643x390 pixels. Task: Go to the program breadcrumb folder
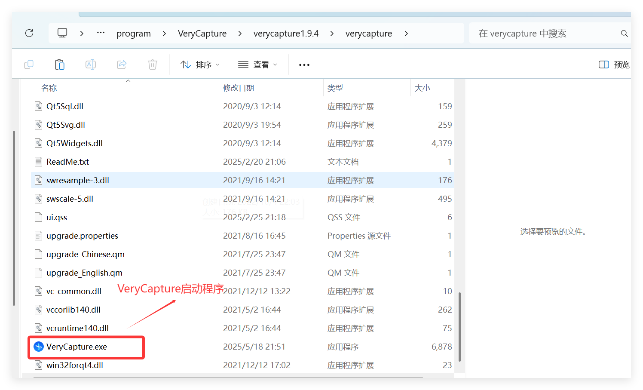[x=134, y=34]
